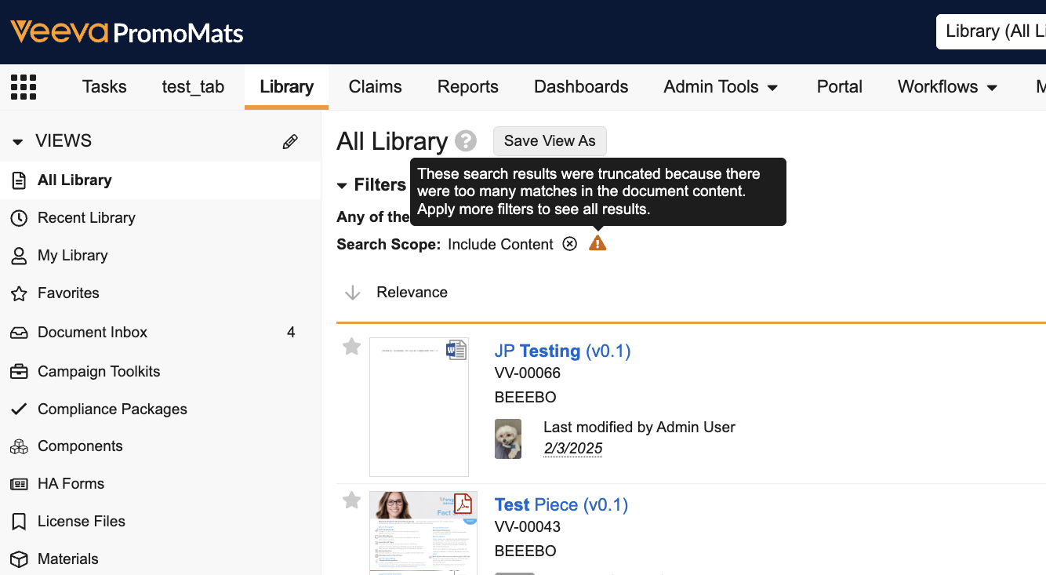Image resolution: width=1046 pixels, height=575 pixels.
Task: Click the pencil icon to edit Views
Action: pos(290,141)
